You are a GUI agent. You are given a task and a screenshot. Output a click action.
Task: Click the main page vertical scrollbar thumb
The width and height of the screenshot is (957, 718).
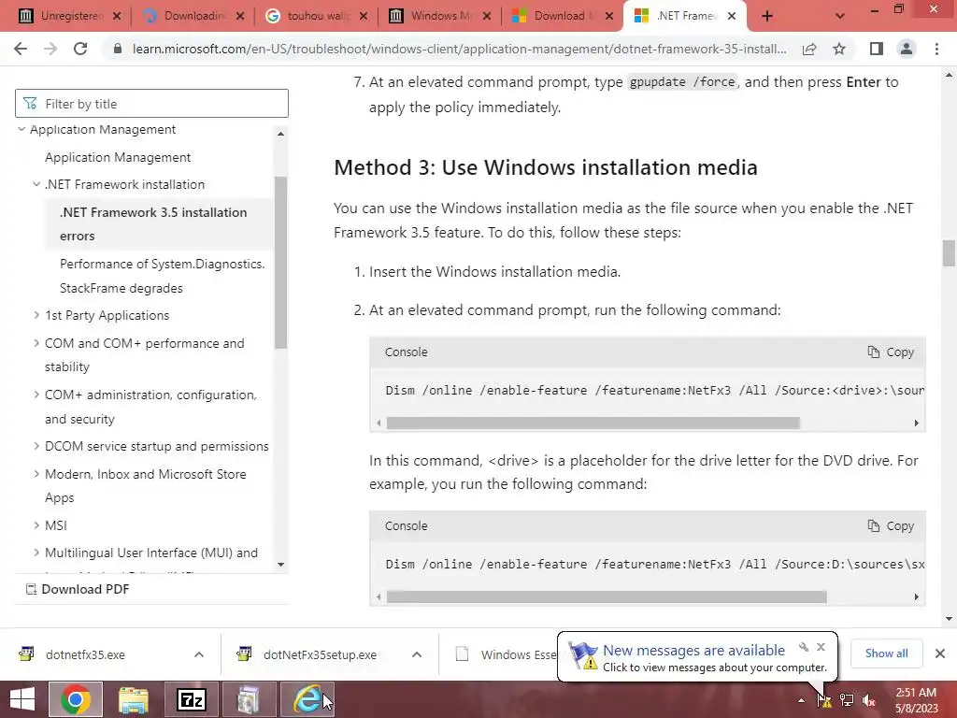[949, 252]
